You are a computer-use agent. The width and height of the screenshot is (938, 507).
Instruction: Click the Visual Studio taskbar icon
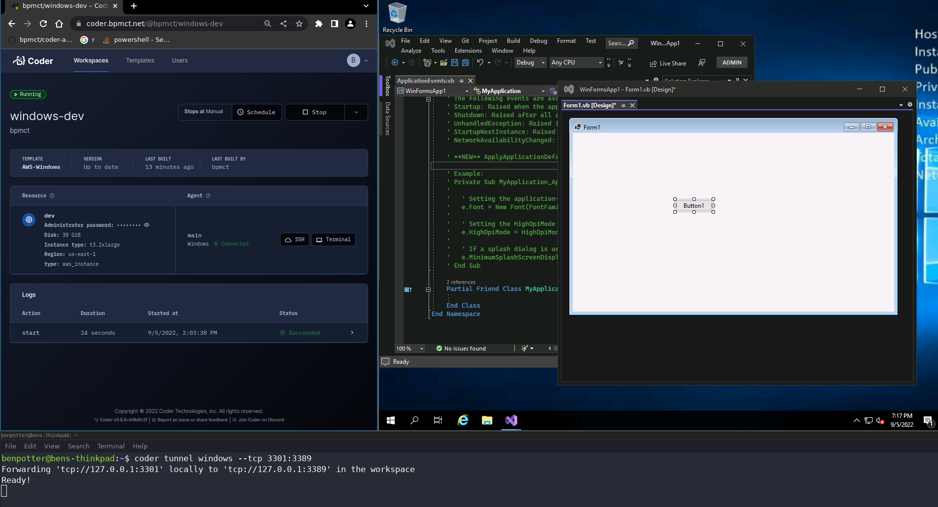pos(511,420)
